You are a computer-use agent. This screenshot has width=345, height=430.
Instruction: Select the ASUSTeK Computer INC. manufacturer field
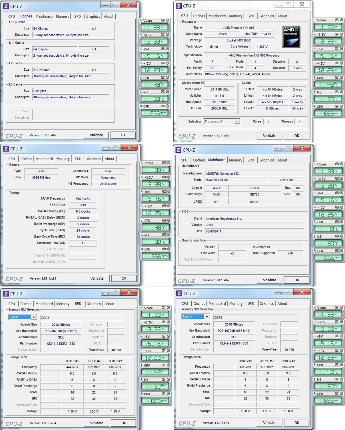pos(254,174)
